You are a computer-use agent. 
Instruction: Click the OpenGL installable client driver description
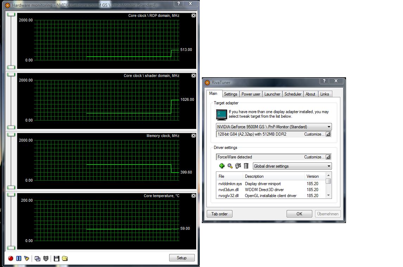[x=271, y=196]
